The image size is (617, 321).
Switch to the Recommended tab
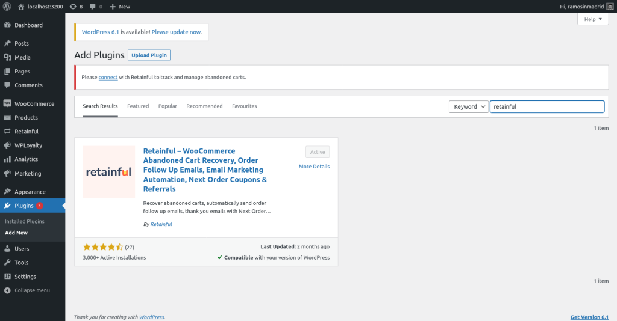204,106
